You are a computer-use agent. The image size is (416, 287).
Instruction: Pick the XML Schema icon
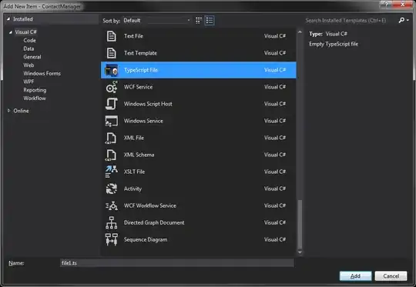coord(111,155)
